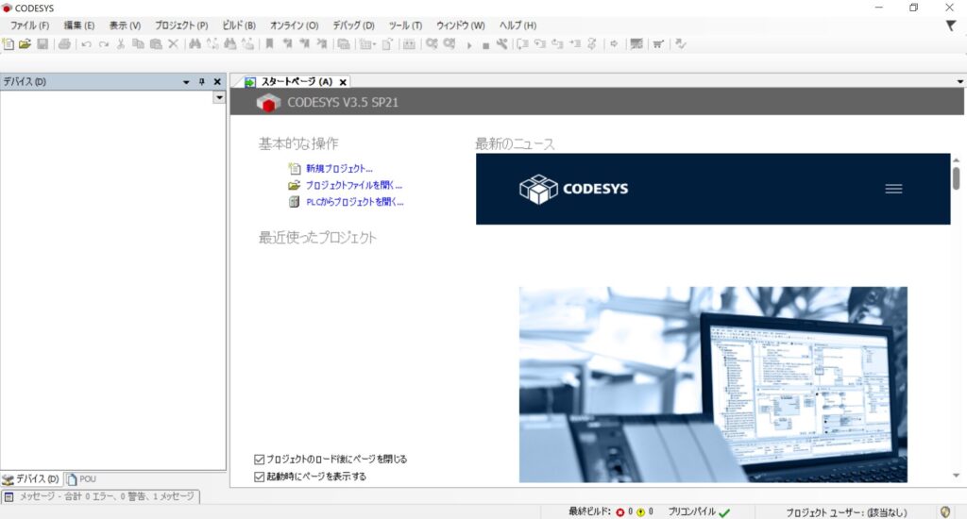Image resolution: width=967 pixels, height=519 pixels.
Task: Click the news pane vertical scrollbar thumb
Action: pyautogui.click(x=956, y=178)
